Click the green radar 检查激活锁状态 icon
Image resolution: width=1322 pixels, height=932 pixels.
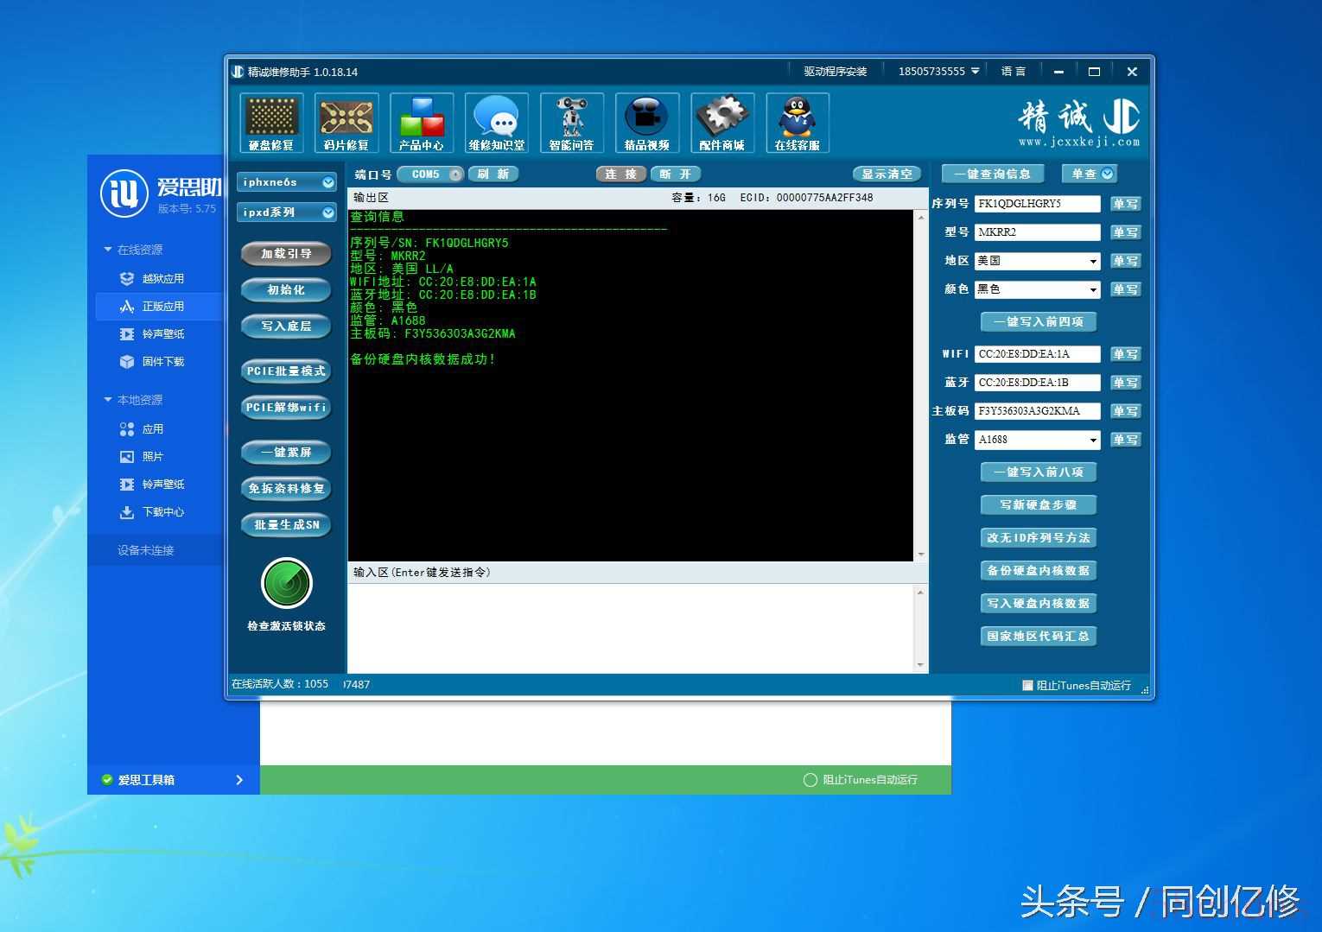click(286, 584)
